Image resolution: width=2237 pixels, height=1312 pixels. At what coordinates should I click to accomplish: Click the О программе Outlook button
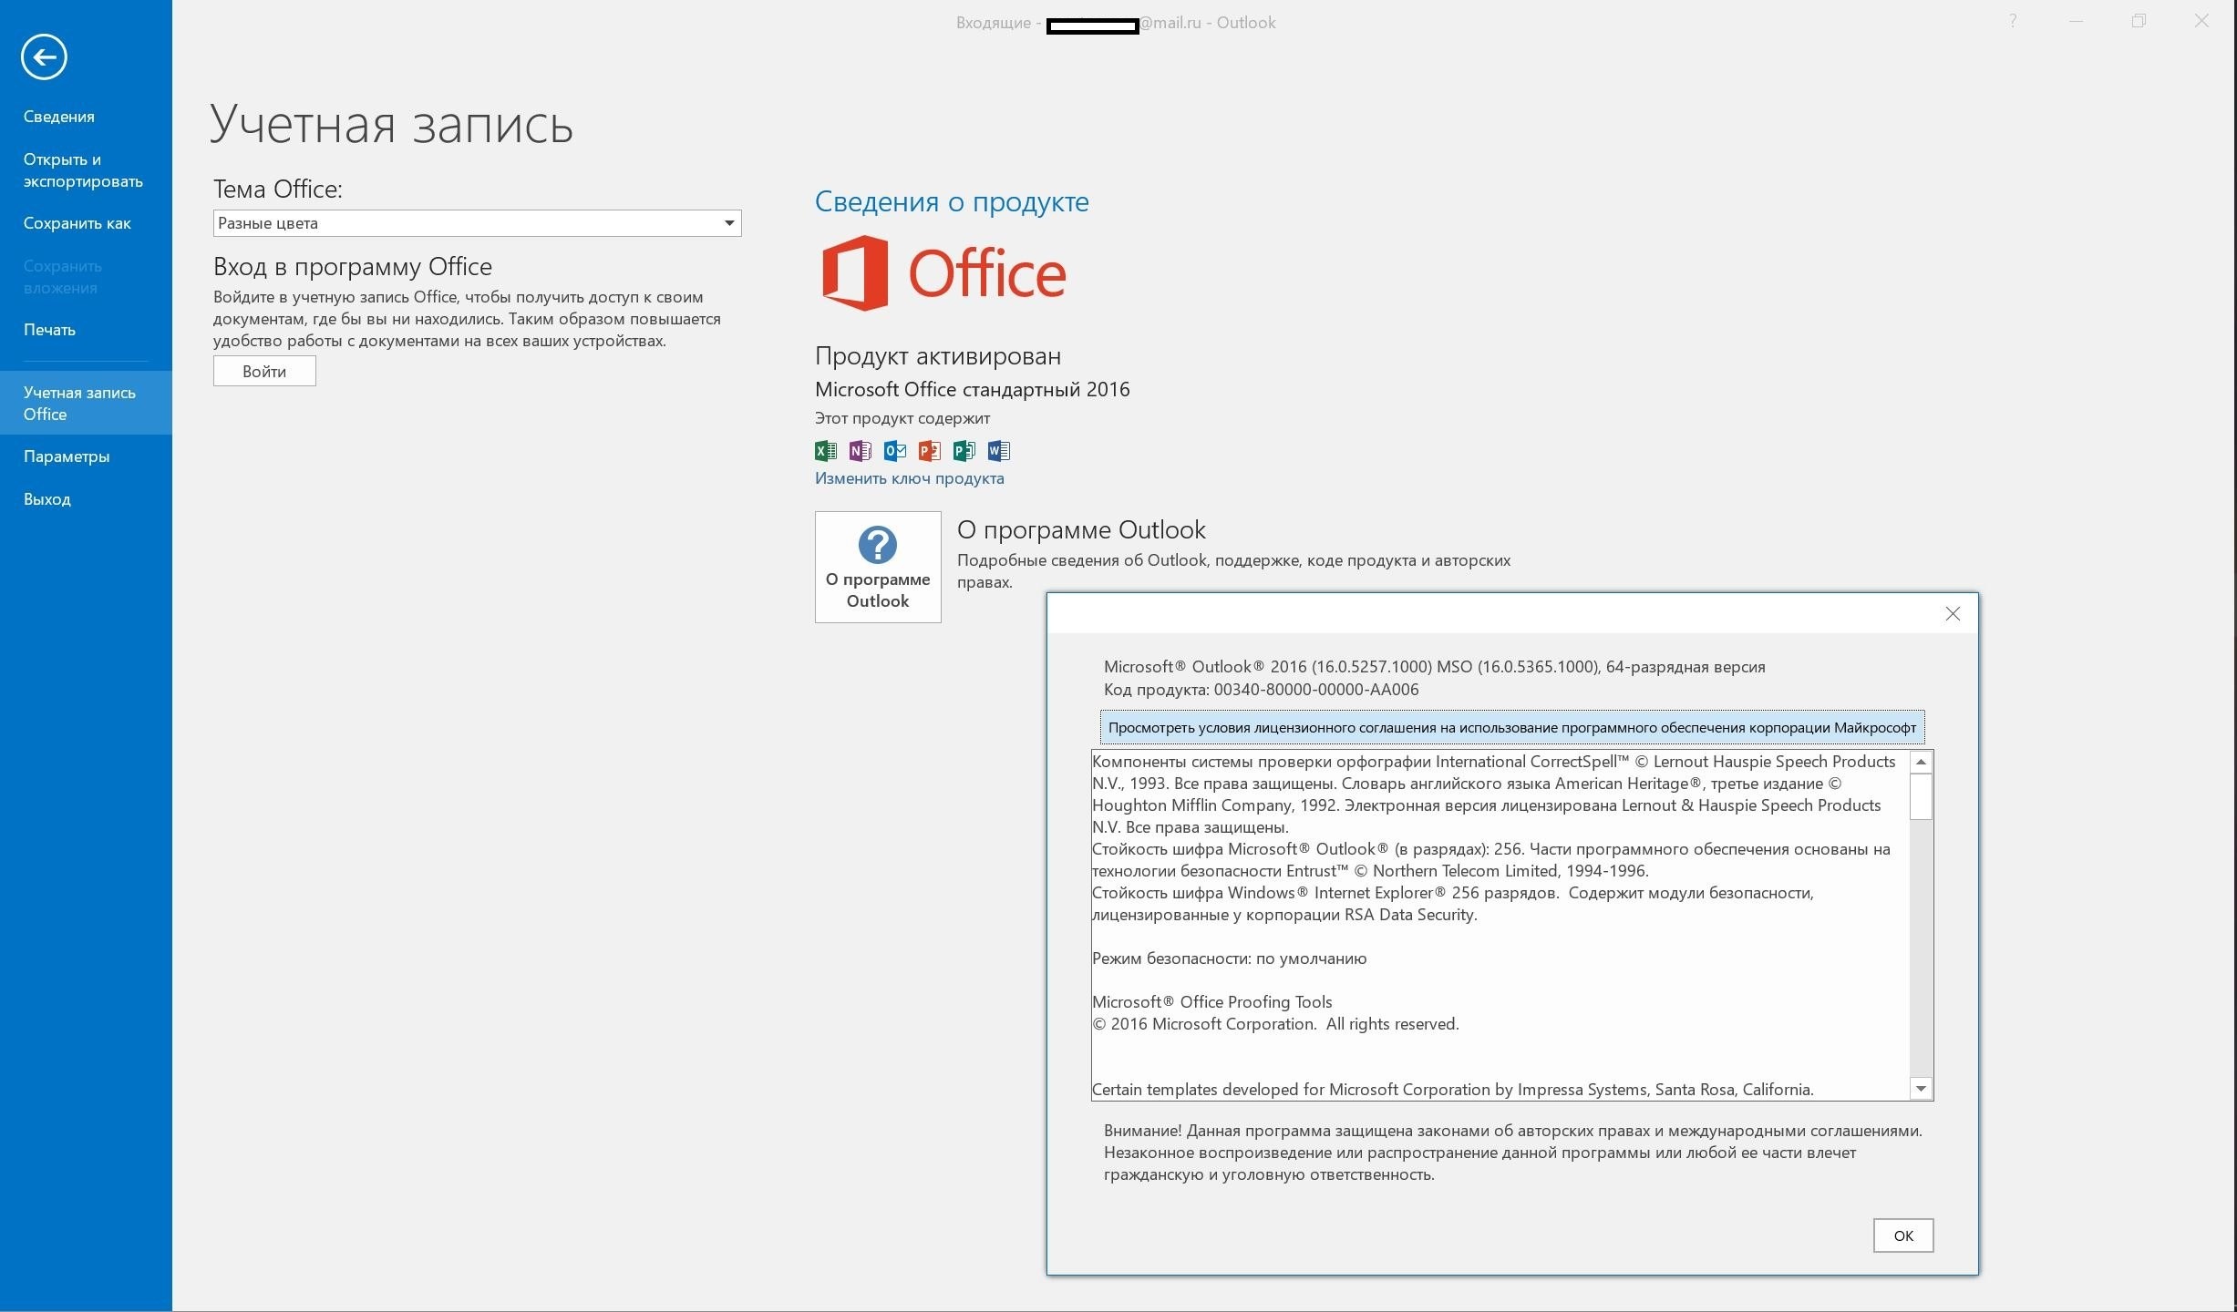tap(878, 567)
